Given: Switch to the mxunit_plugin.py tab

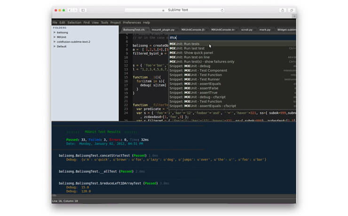Looking at the screenshot, I should click(163, 30).
